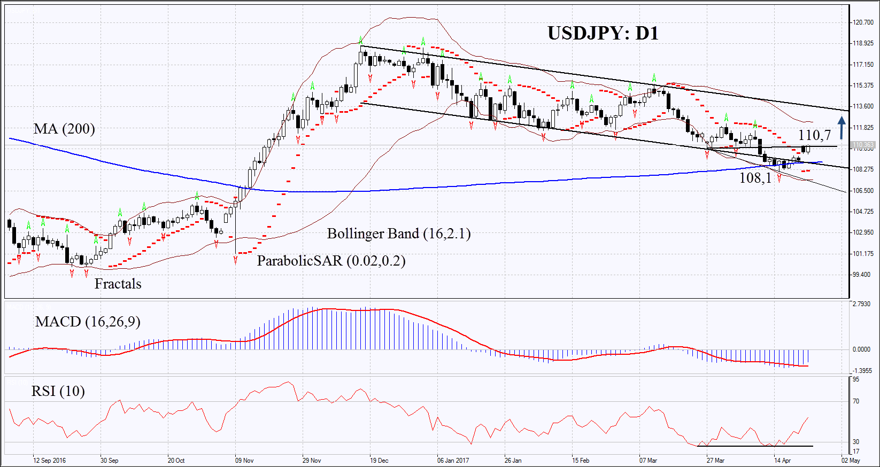This screenshot has height=467, width=880.
Task: Click the 108,1 support level label
Action: (x=755, y=178)
